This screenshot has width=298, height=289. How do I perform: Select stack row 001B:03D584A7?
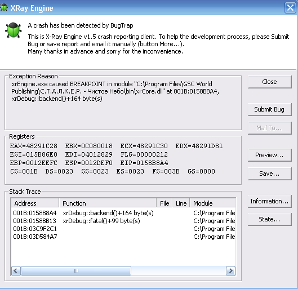coord(123,237)
